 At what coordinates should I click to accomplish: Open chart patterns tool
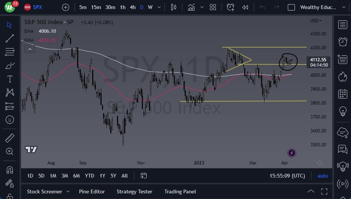coord(10,93)
